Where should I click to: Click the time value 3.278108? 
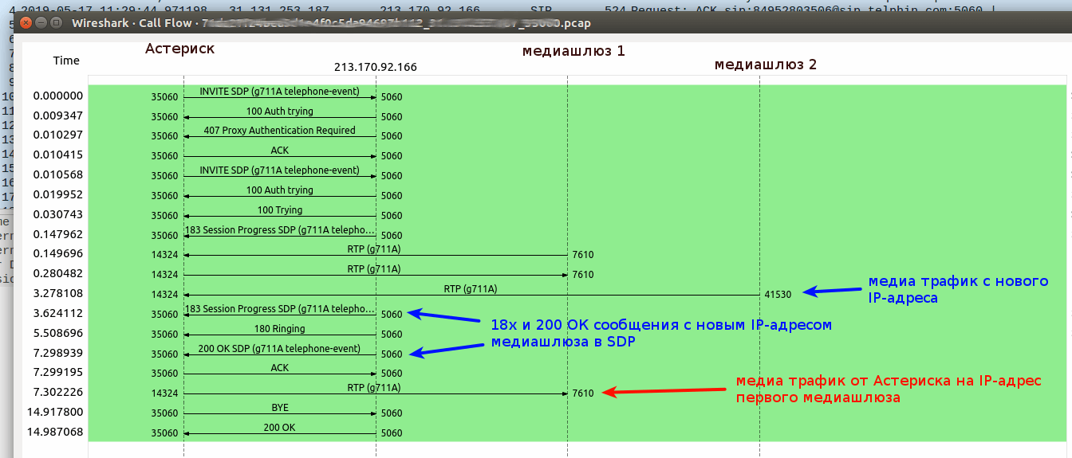click(x=58, y=293)
